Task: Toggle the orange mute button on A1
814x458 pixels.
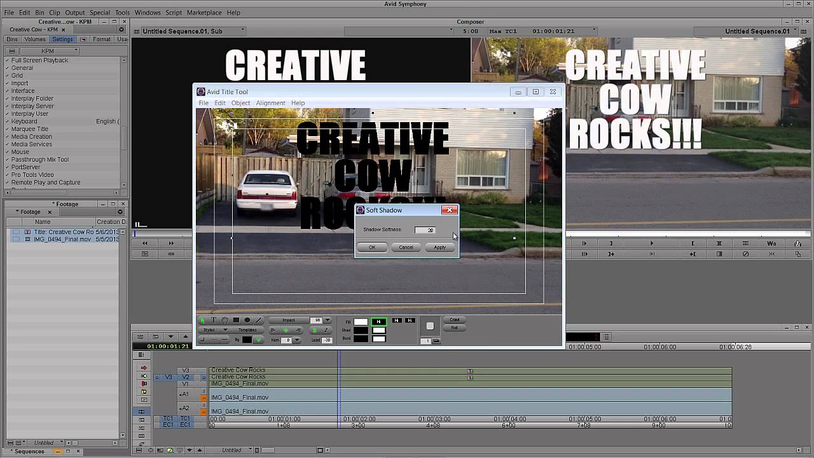Action: pyautogui.click(x=204, y=398)
